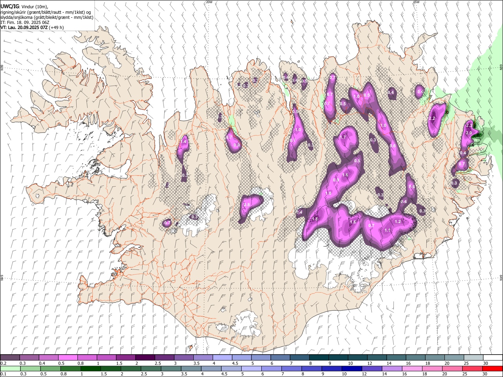Screen dimensions: 503x377
Task: Click the 2.3 precipitation value on map
Action: 469,125
